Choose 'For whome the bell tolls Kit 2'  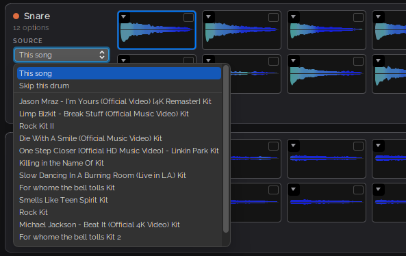coord(119,237)
